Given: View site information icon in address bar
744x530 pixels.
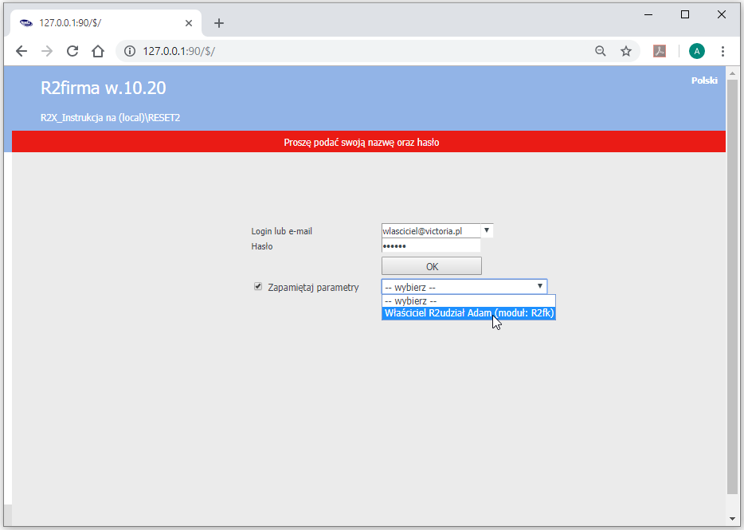Looking at the screenshot, I should tap(130, 51).
